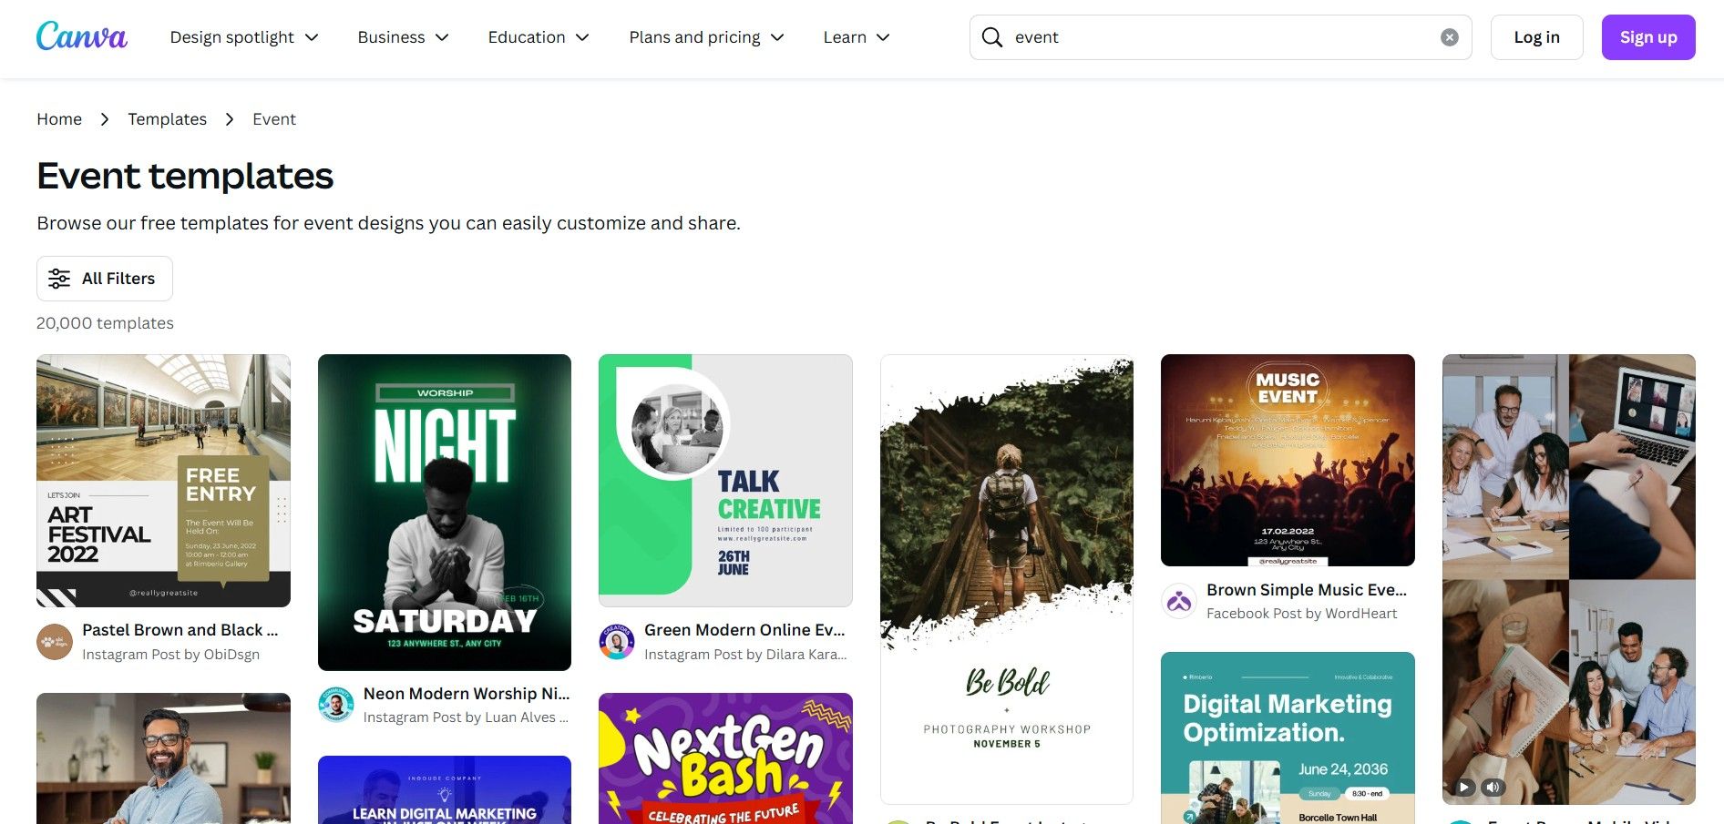Open Plans and pricing dropdown
1724x824 pixels.
(x=707, y=37)
